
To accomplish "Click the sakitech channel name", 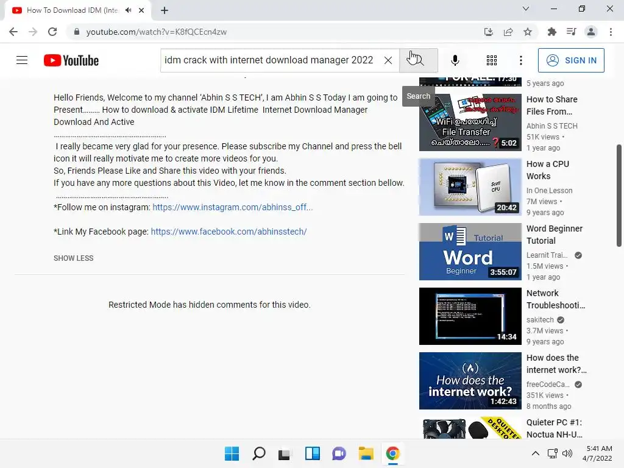I will pyautogui.click(x=540, y=320).
